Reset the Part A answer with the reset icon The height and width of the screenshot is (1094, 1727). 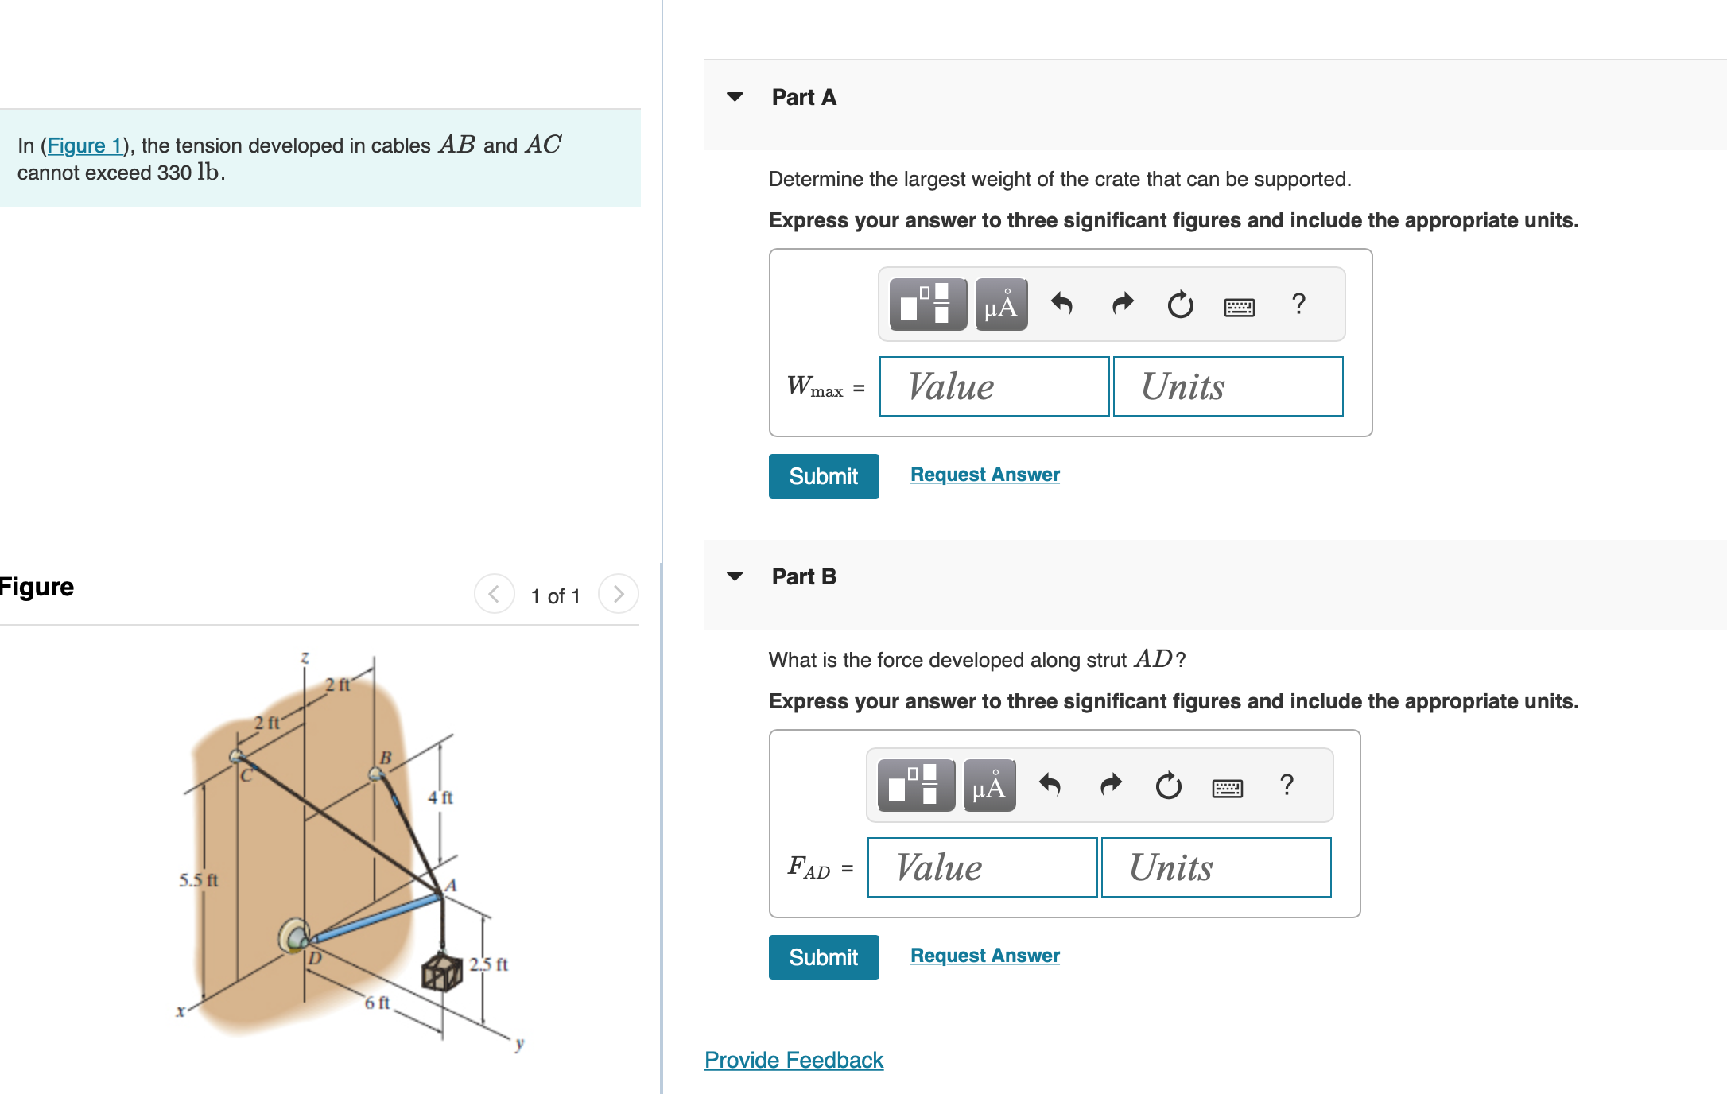coord(1179,304)
